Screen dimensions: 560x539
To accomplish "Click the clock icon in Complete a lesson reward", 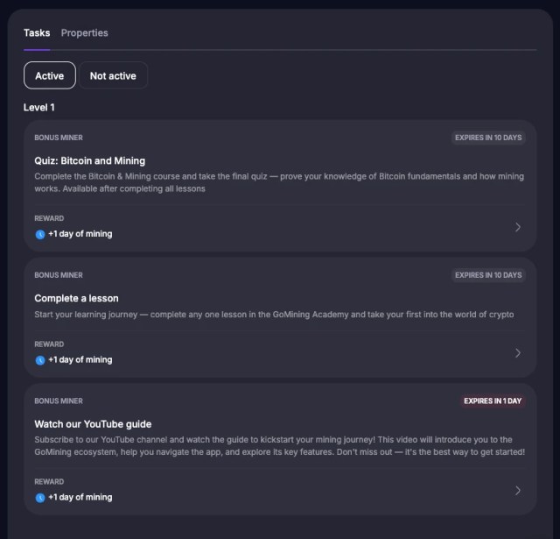I will click(x=39, y=360).
